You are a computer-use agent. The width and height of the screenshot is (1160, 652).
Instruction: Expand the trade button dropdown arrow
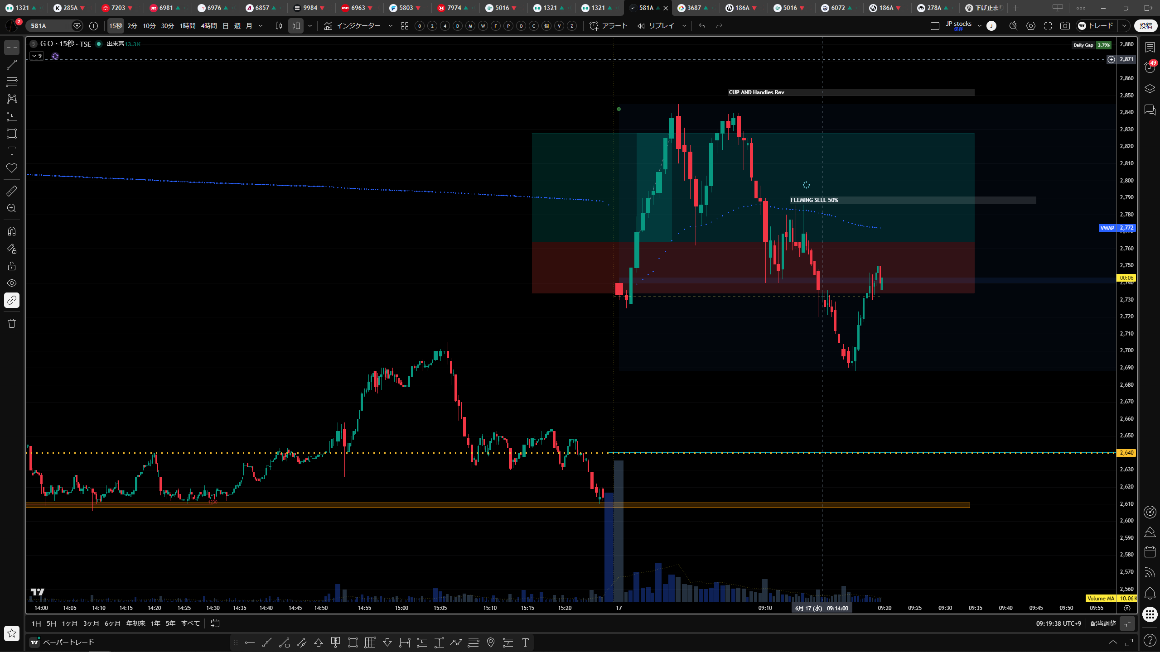(1124, 26)
